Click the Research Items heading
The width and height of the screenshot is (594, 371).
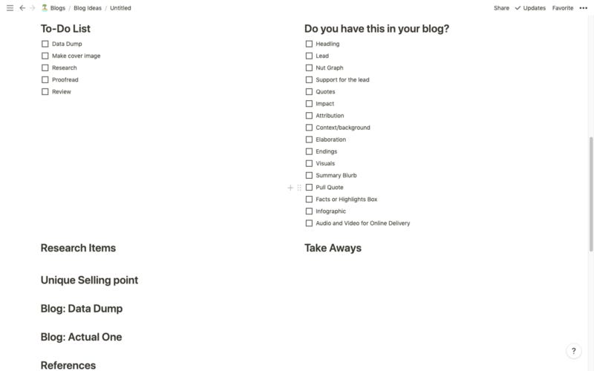(x=78, y=248)
